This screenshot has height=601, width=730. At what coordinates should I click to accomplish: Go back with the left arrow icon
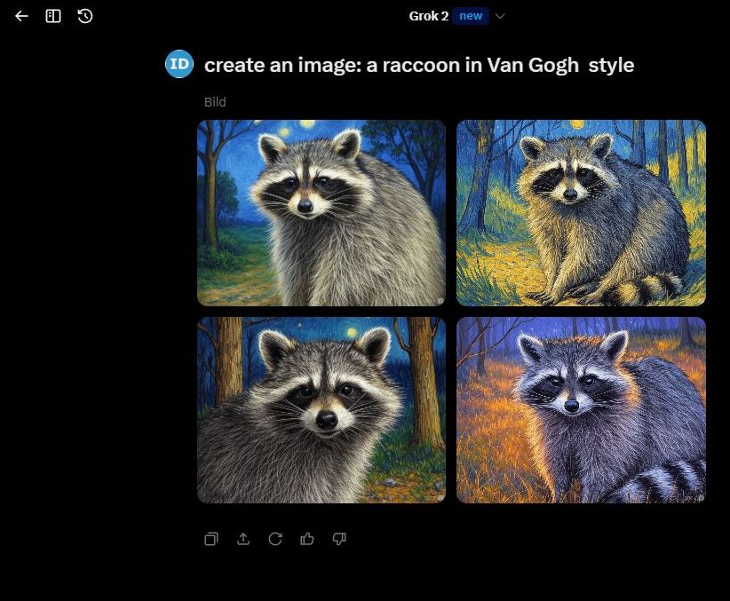click(x=21, y=16)
